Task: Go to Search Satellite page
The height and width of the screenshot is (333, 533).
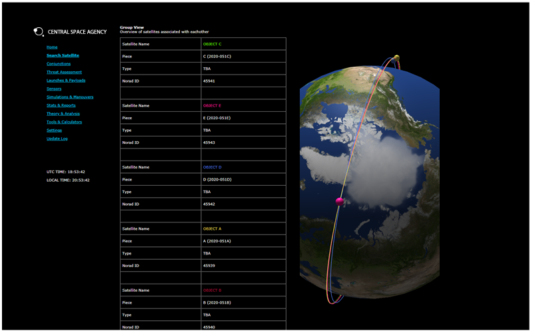Action: pos(63,55)
